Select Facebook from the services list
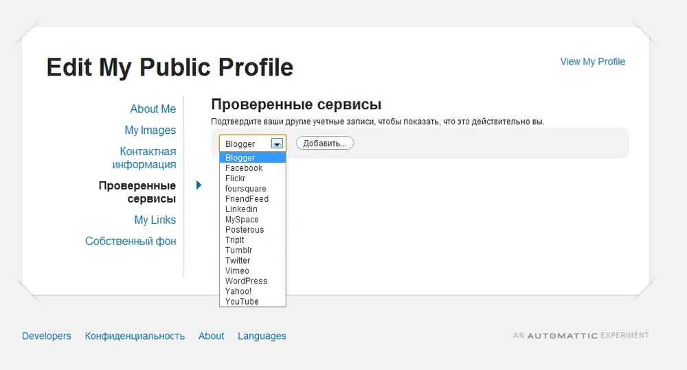 pos(244,168)
